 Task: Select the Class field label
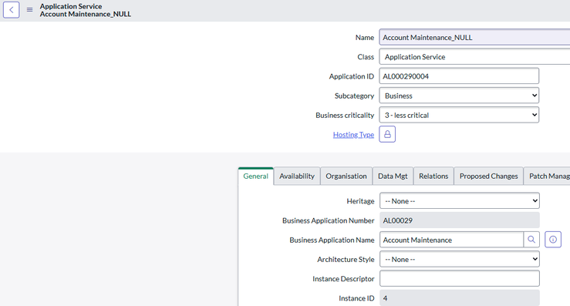coord(366,57)
